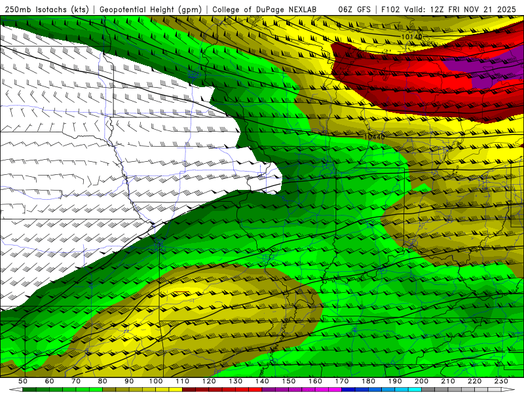Image resolution: width=524 pixels, height=393 pixels.
Task: Click the 210 value on the color scale
Action: coord(448,381)
